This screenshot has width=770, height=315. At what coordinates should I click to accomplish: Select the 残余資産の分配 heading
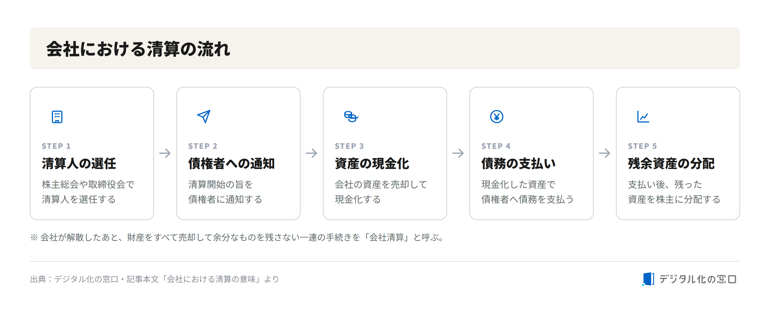coord(671,163)
